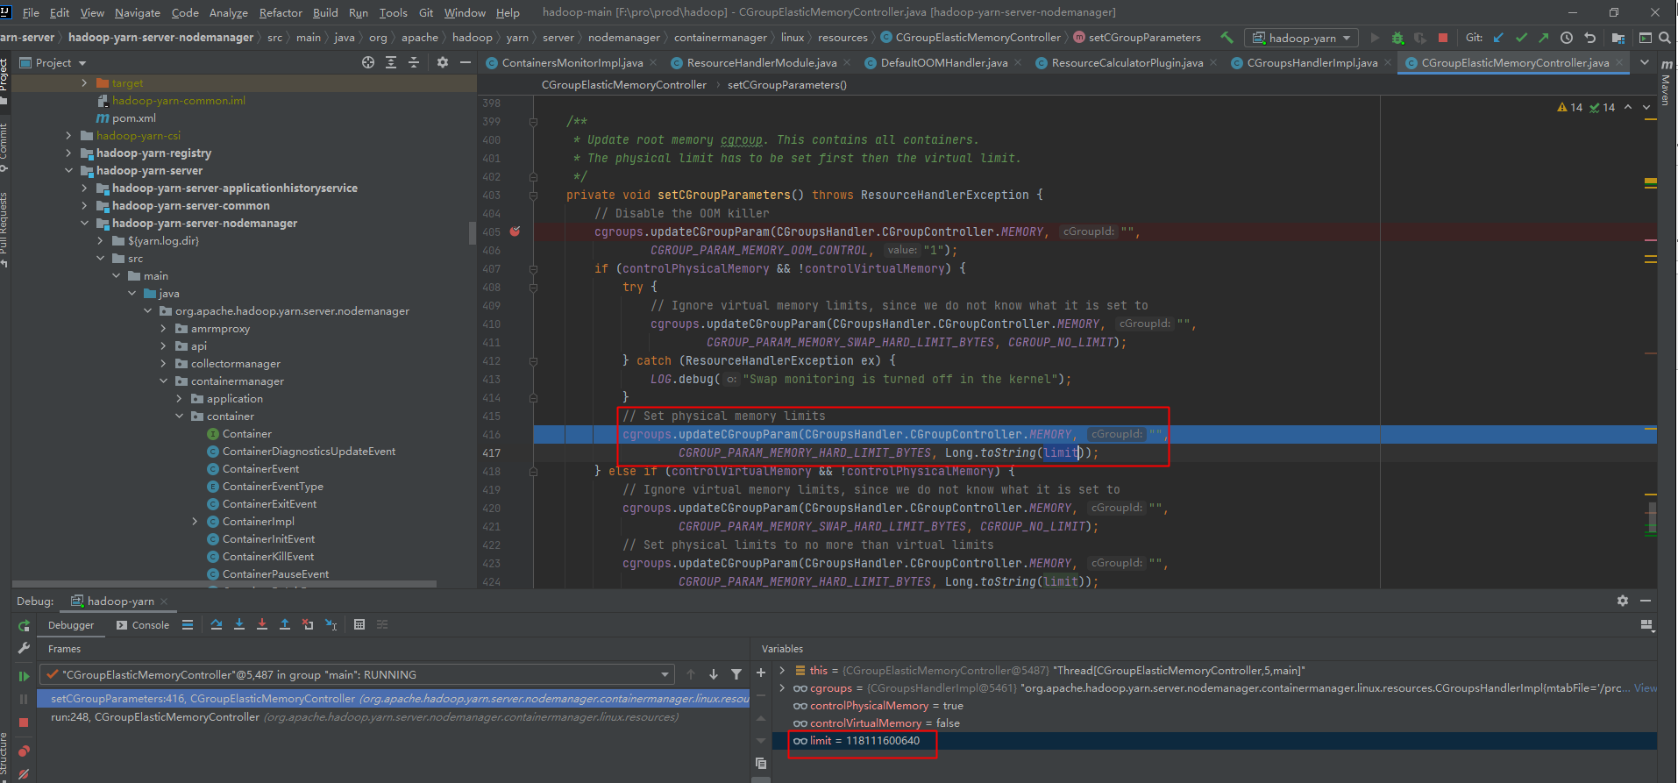Open the Analyze menu
Image resolution: width=1678 pixels, height=783 pixels.
pos(228,12)
